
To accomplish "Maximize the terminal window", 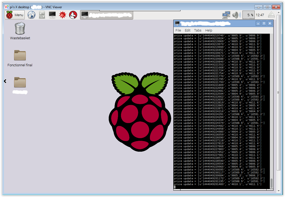I will 264,23.
